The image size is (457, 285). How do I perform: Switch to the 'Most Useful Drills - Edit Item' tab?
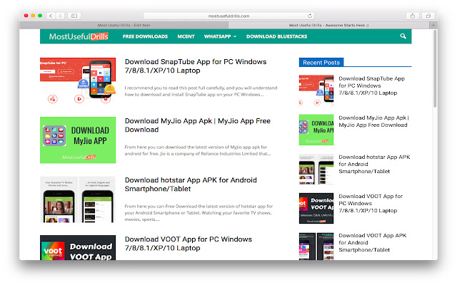pyautogui.click(x=124, y=26)
